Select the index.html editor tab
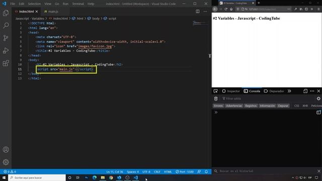Viewport: 322px width, 181px height. (26, 12)
